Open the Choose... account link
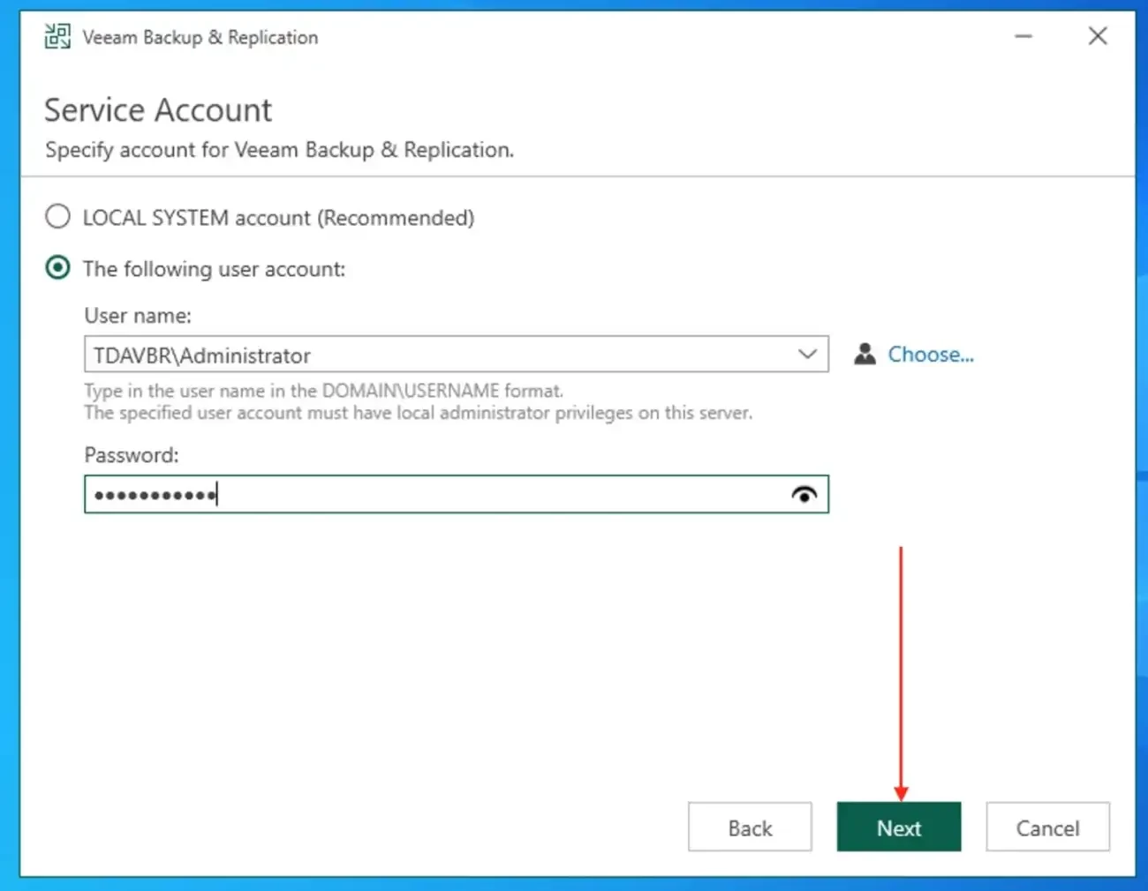Screen dimensions: 1148x891 click(x=931, y=355)
